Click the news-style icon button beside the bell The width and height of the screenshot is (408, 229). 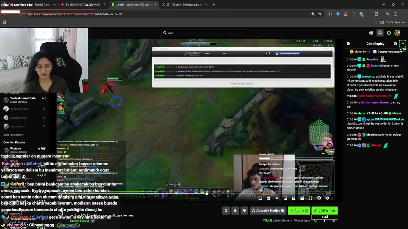coord(226,211)
